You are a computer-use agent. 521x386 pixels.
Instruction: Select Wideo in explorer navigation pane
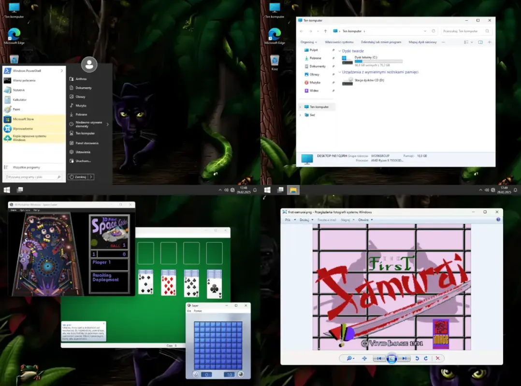pos(314,91)
